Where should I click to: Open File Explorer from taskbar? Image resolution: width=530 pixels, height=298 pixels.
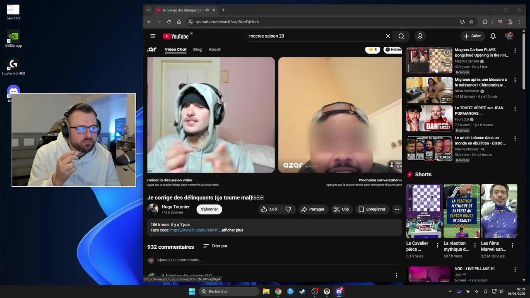(266, 291)
